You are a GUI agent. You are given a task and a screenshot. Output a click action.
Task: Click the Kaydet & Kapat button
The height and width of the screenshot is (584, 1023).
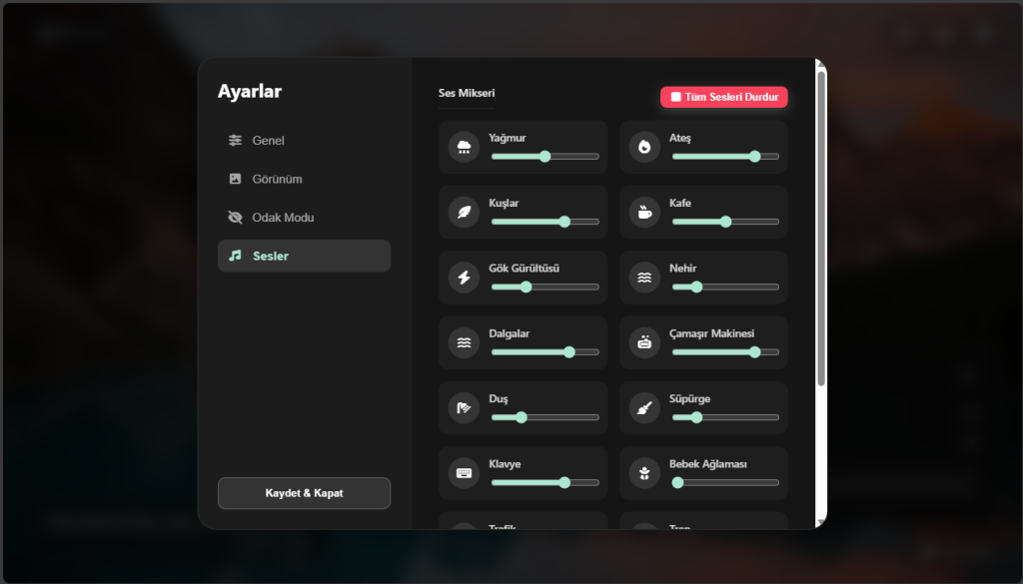(304, 493)
